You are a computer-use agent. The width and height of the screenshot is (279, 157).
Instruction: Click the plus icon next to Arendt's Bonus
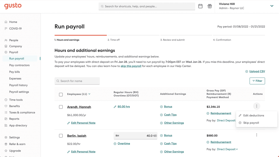click(162, 107)
